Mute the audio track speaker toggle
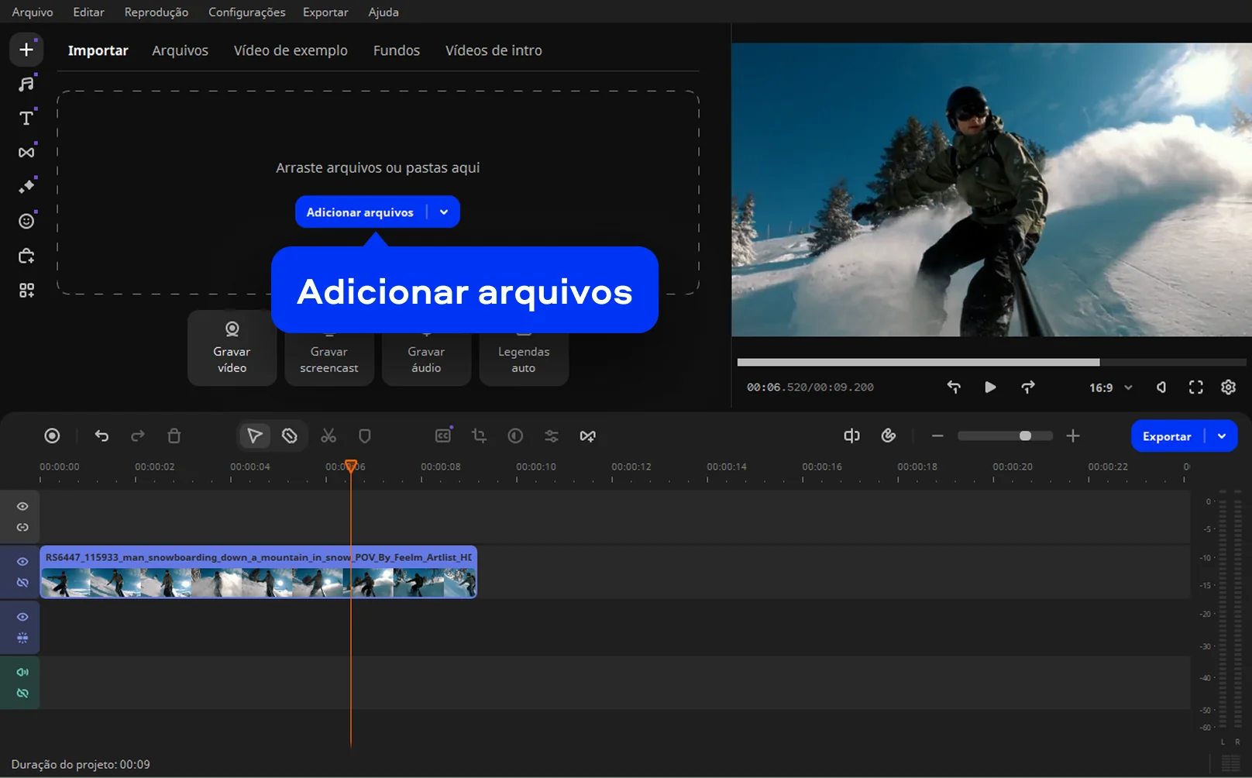This screenshot has width=1252, height=778. pyautogui.click(x=22, y=672)
